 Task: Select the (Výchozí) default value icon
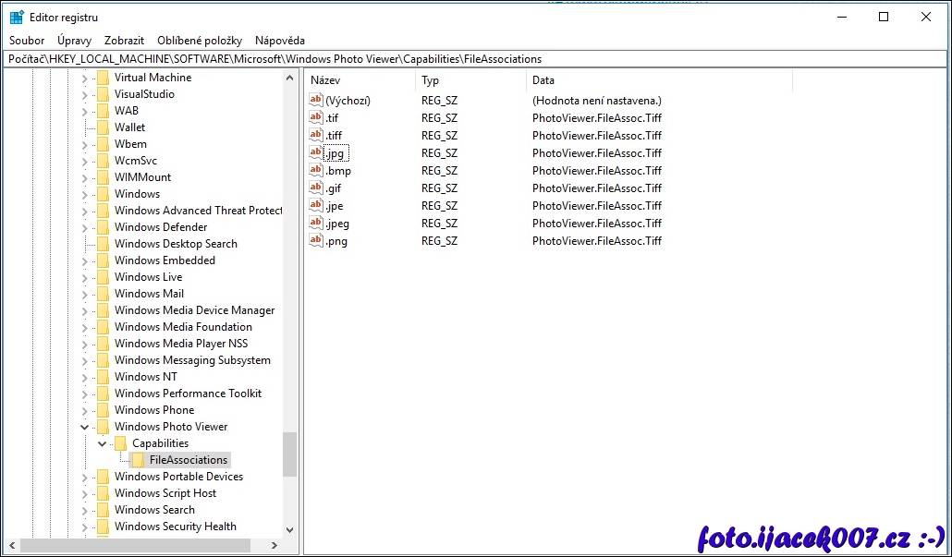tap(316, 101)
